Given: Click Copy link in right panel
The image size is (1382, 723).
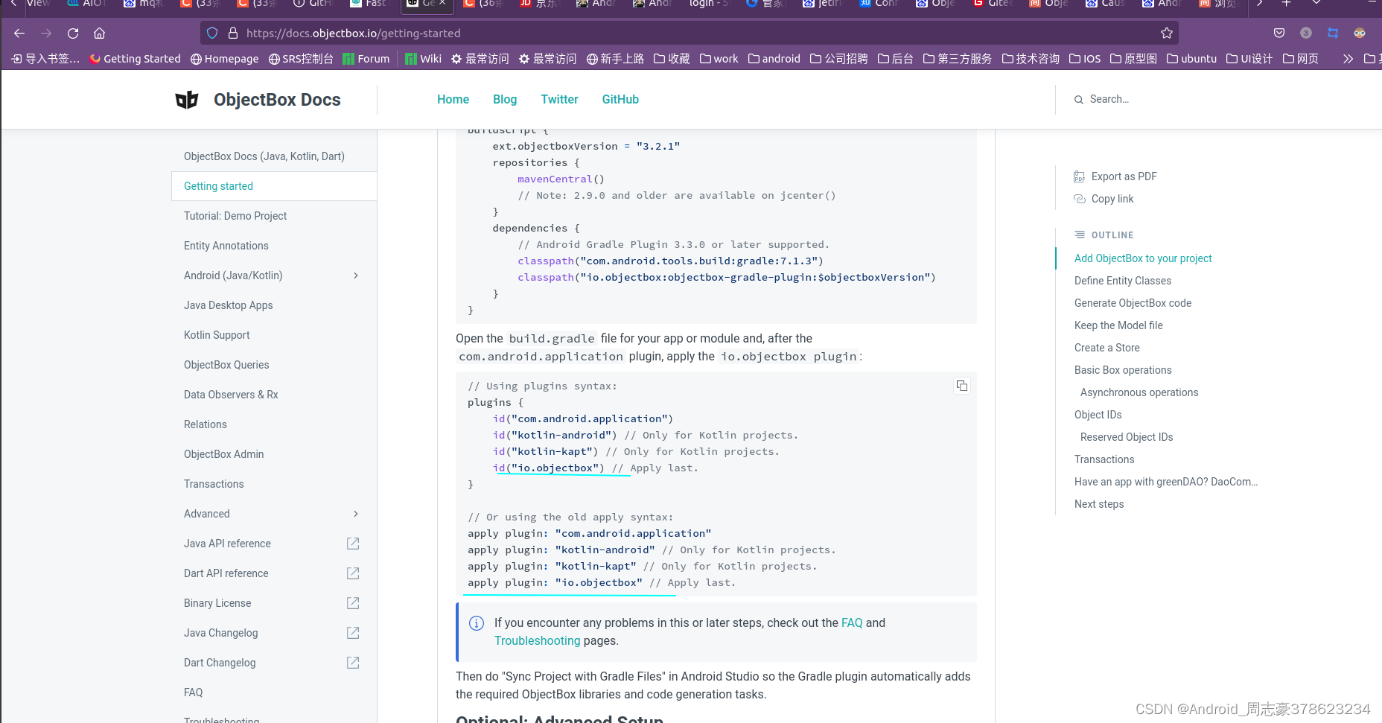Looking at the screenshot, I should pyautogui.click(x=1112, y=199).
